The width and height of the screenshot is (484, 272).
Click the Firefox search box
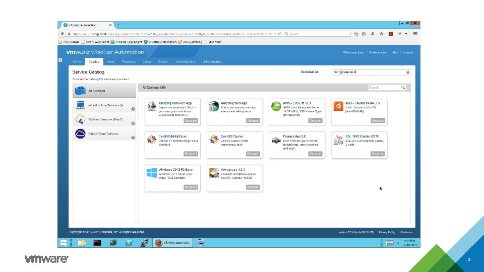pos(318,34)
